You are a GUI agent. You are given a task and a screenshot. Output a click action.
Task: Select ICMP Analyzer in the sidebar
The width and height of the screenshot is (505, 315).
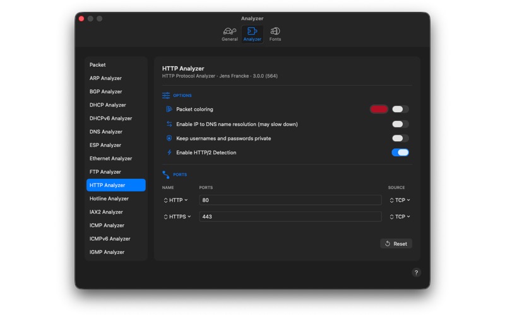(116, 226)
